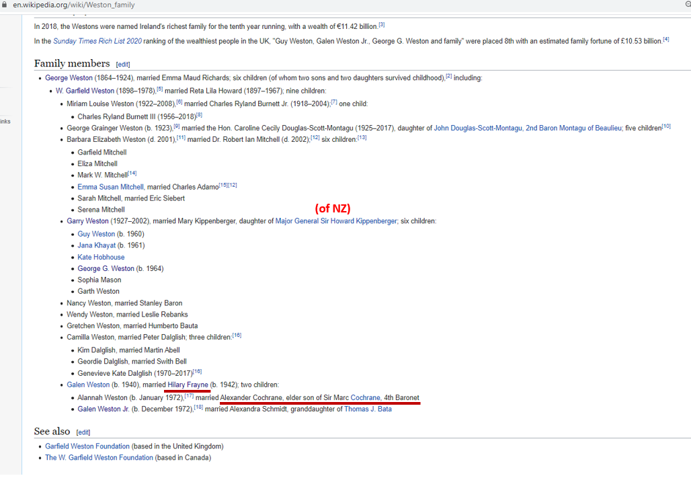Viewport: 691px width, 480px height.
Task: Focus the address bar showing en.wikipedia.org/wiki/Weston_family
Action: tap(73, 5)
